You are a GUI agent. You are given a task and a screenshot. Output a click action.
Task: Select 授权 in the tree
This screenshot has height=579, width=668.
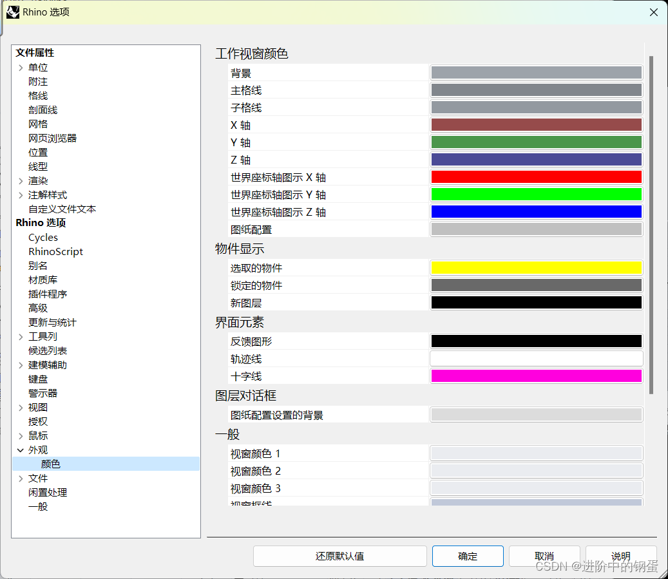(x=38, y=422)
